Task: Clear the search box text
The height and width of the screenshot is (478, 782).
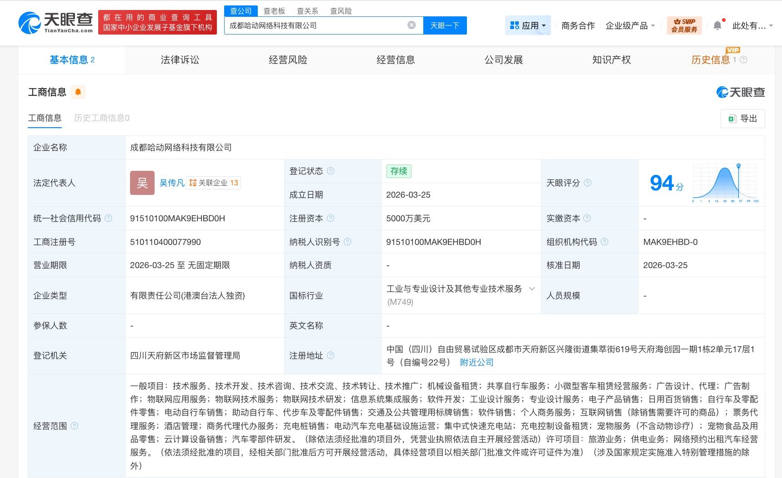Action: point(411,25)
